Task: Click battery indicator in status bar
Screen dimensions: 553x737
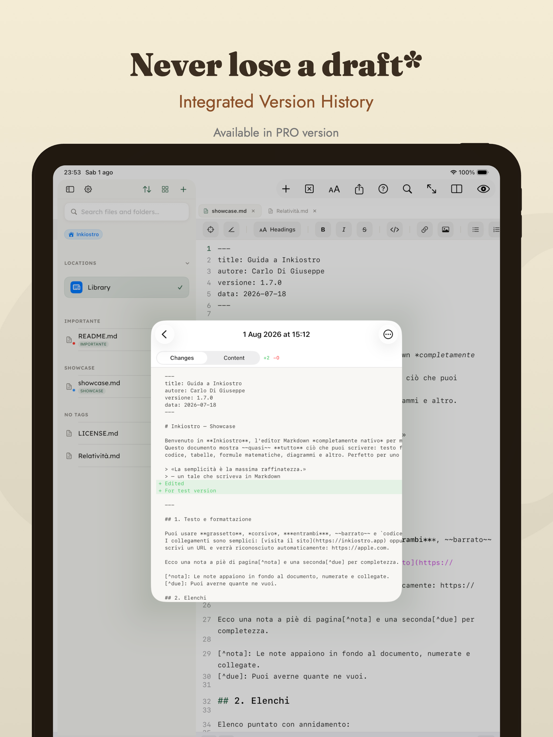Action: [x=482, y=172]
